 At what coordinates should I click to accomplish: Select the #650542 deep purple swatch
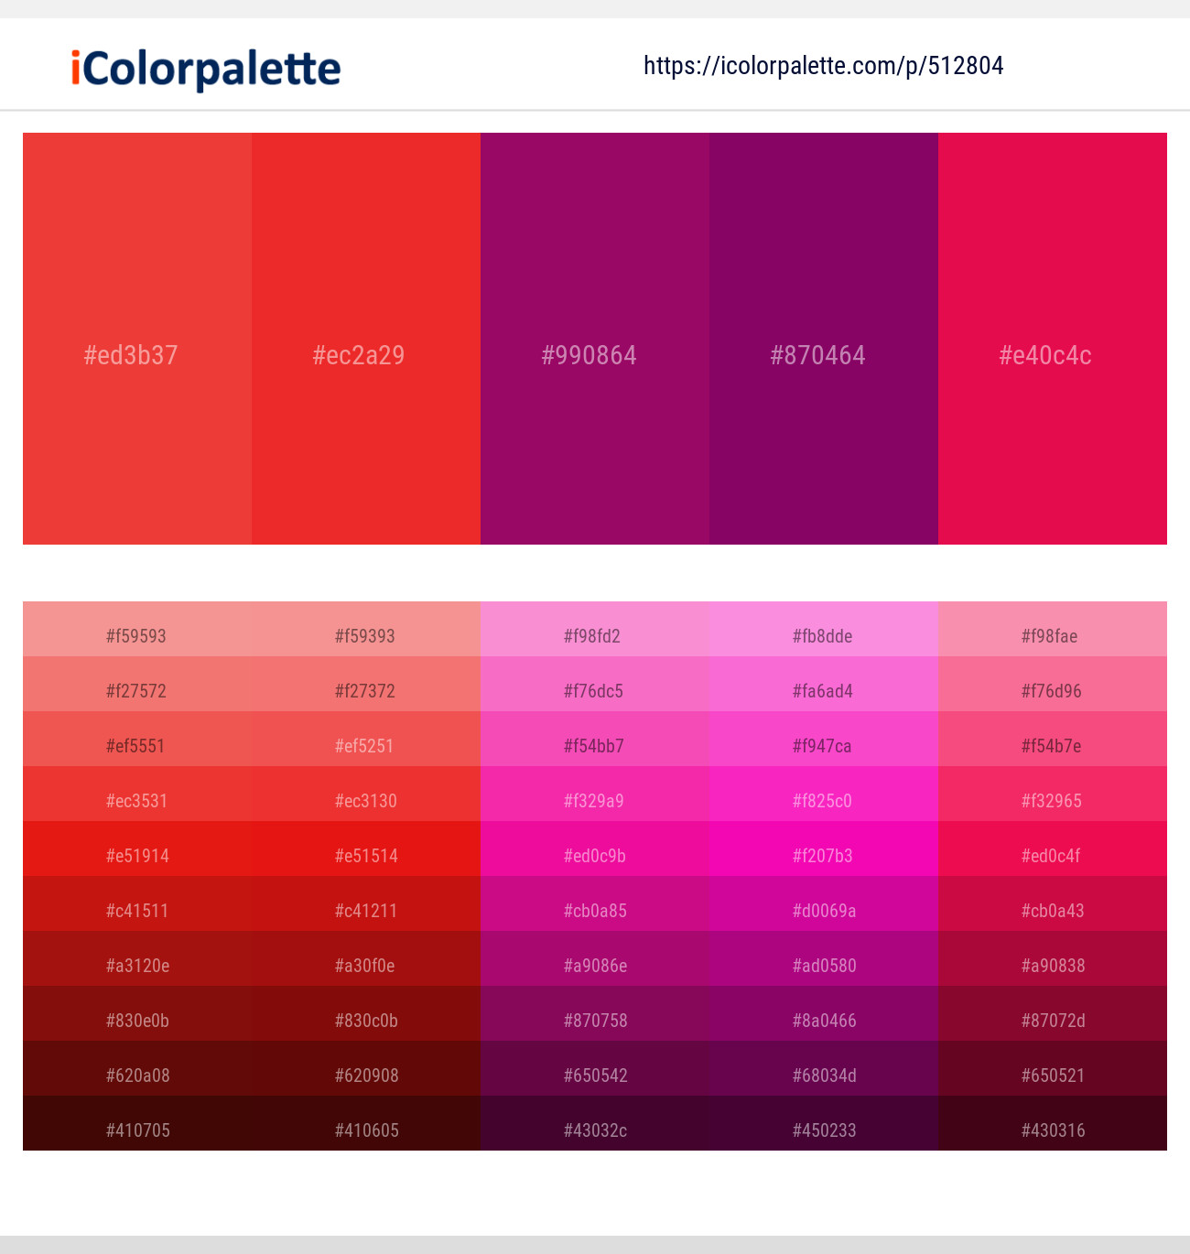click(x=594, y=1075)
